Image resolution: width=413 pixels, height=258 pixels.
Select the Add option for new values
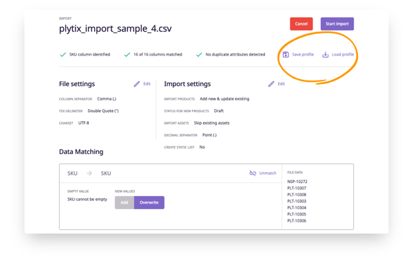[x=125, y=202]
